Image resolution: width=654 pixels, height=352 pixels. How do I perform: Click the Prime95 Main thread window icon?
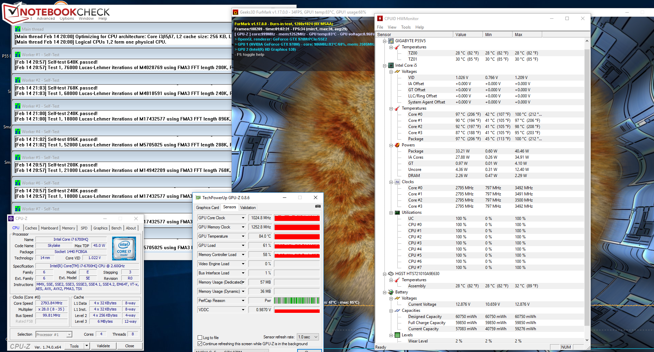[18, 29]
